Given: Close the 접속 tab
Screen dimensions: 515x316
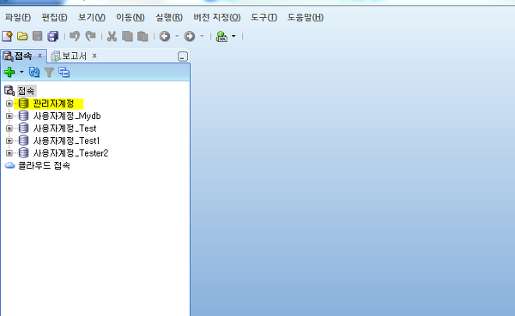Looking at the screenshot, I should tap(39, 56).
